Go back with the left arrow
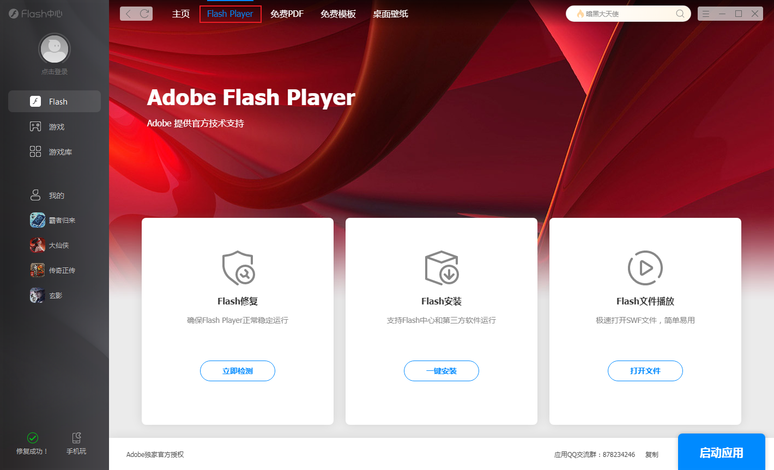This screenshot has height=470, width=774. tap(128, 14)
